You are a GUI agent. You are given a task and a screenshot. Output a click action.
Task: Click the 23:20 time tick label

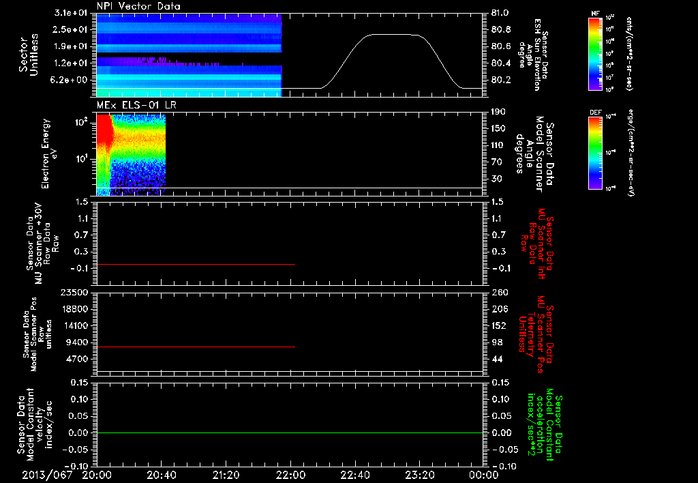click(419, 475)
